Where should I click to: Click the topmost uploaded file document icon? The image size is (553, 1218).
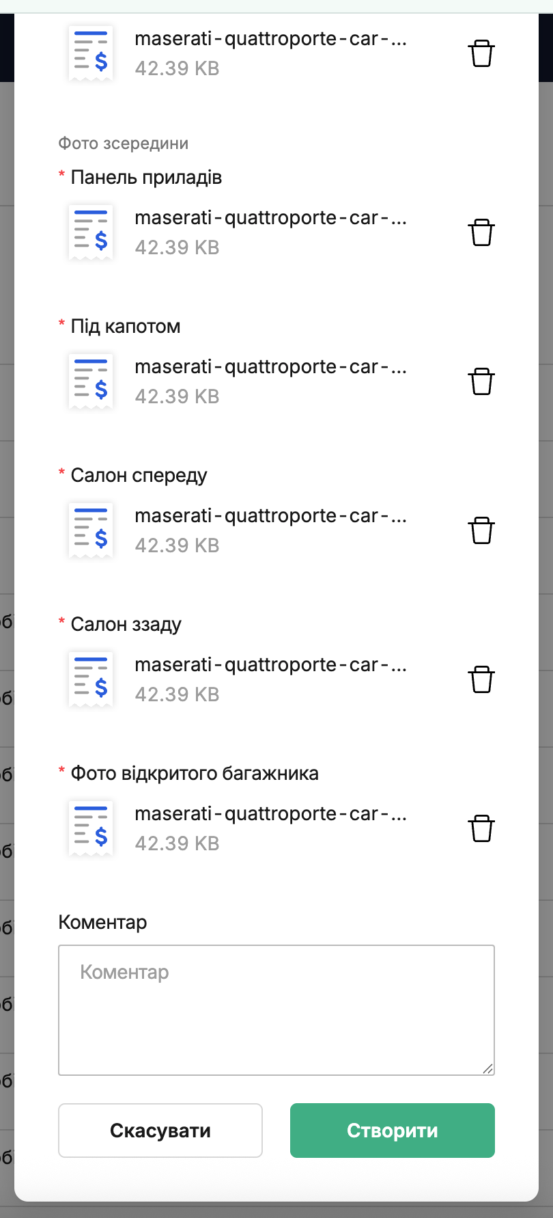91,53
